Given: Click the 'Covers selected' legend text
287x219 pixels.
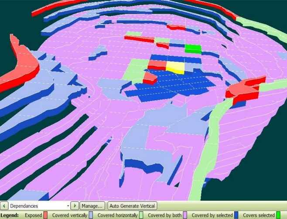Looking at the screenshot, I should 259,216.
